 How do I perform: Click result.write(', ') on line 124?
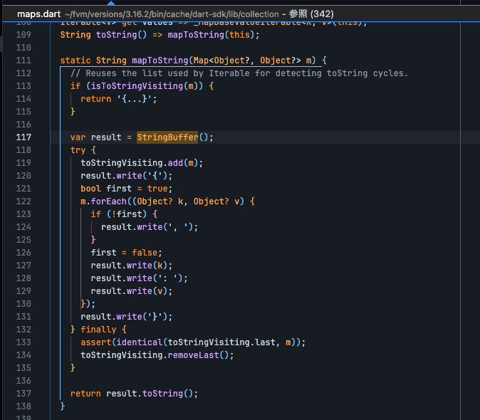coord(150,227)
